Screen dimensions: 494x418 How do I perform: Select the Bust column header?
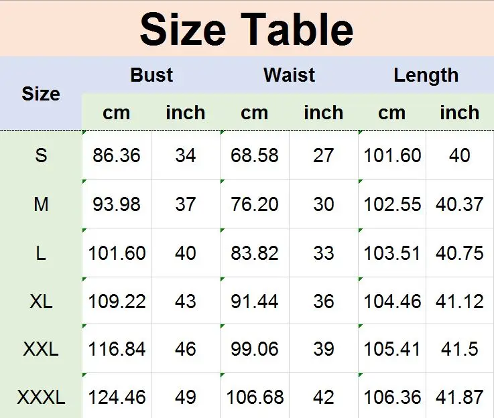(151, 75)
